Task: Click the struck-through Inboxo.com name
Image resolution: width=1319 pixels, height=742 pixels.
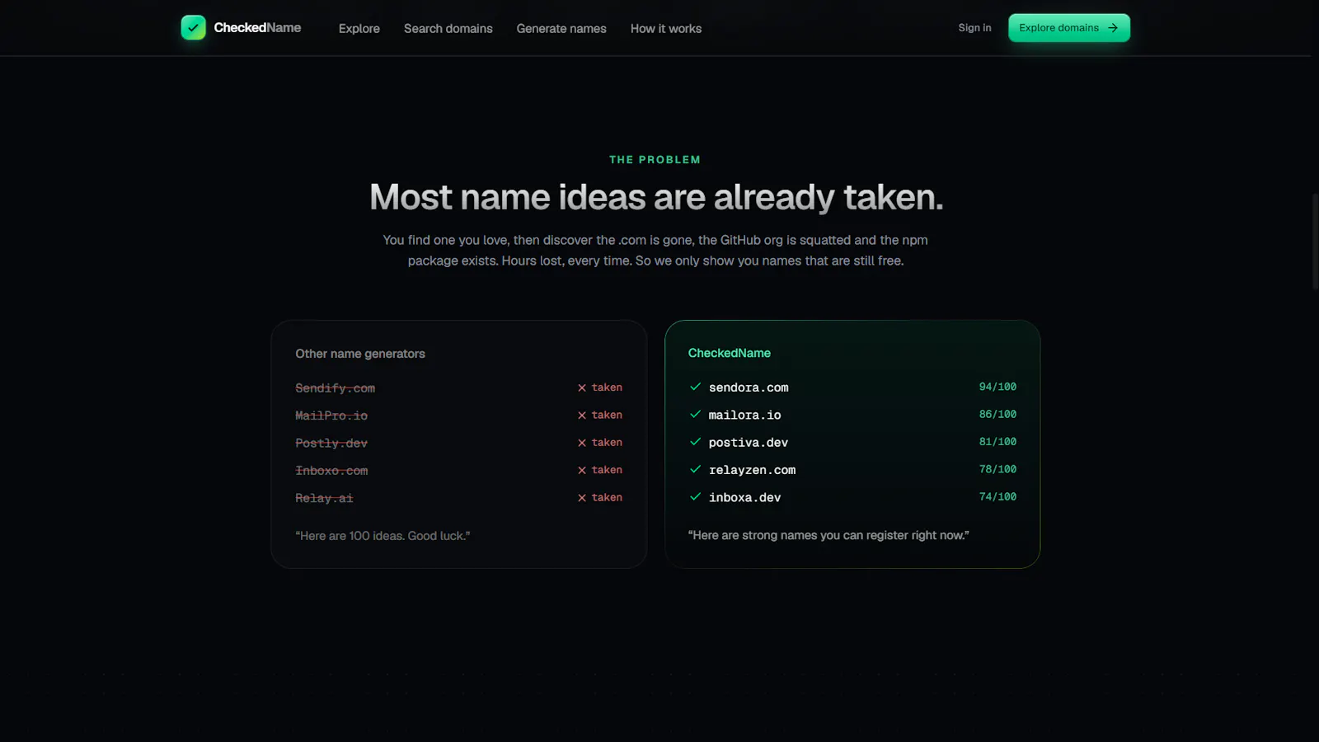Action: pyautogui.click(x=331, y=471)
